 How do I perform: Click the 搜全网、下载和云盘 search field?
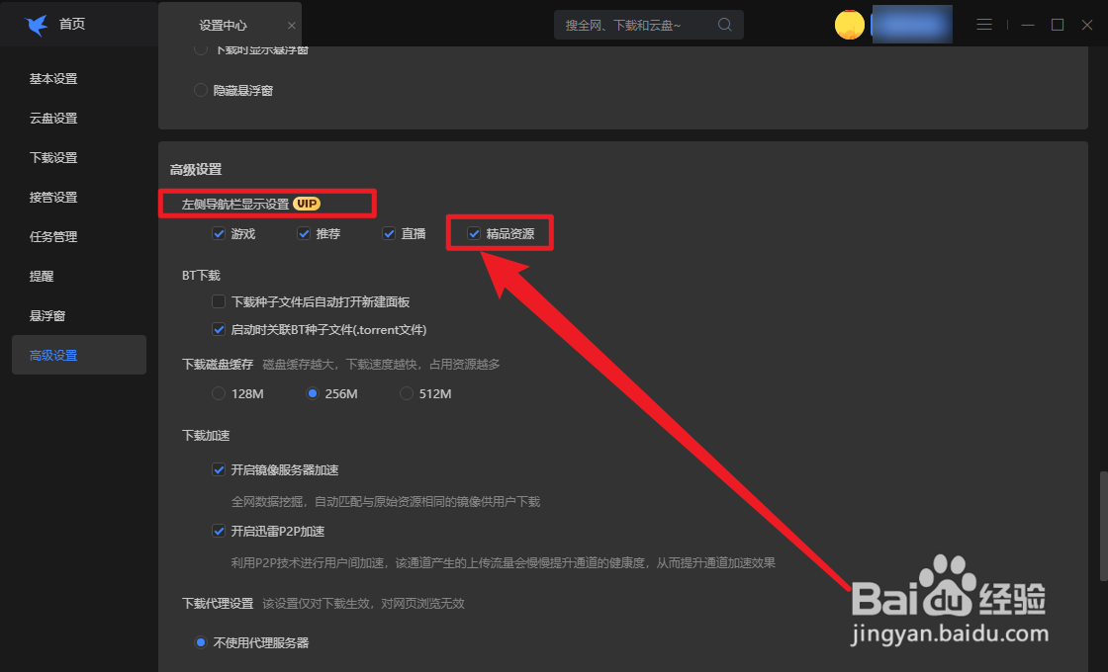(633, 24)
